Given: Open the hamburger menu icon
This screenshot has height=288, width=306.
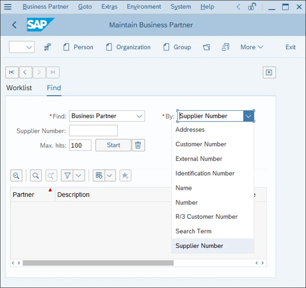Looking at the screenshot, I should pyautogui.click(x=8, y=7).
